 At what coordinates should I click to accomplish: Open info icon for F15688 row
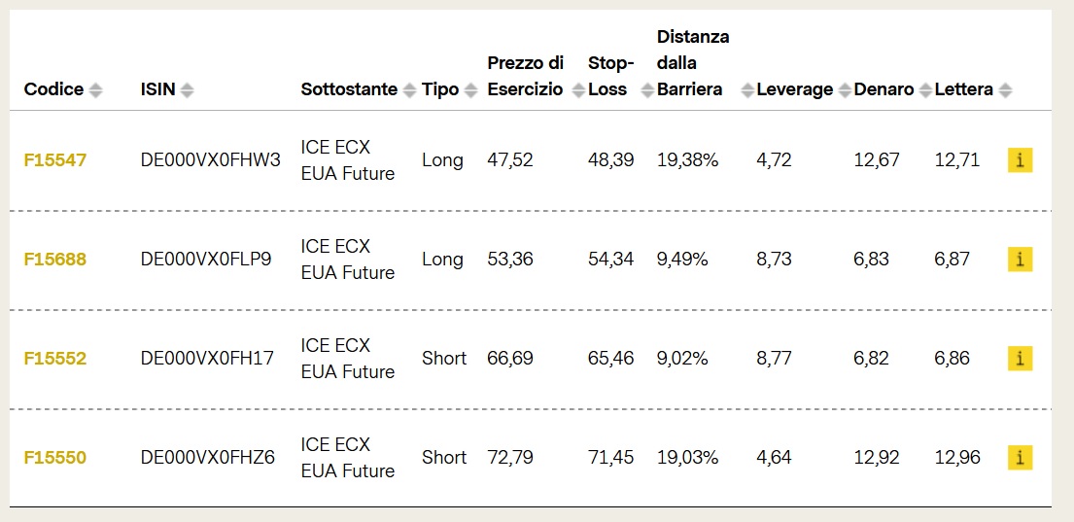[1020, 260]
